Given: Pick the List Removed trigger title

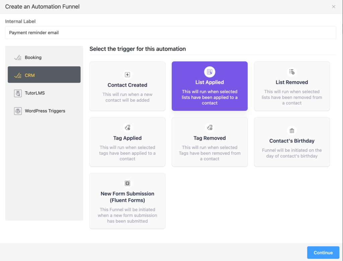Looking at the screenshot, I should pos(292,82).
